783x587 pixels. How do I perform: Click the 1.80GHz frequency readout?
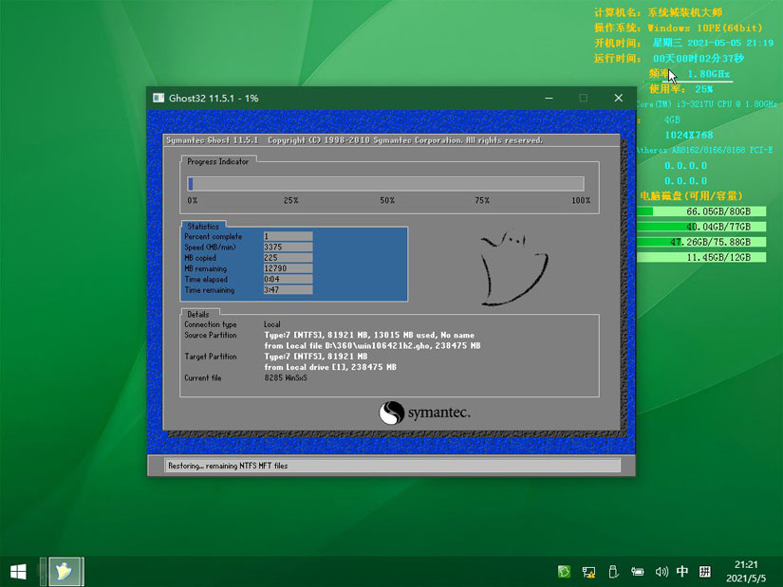click(x=709, y=74)
